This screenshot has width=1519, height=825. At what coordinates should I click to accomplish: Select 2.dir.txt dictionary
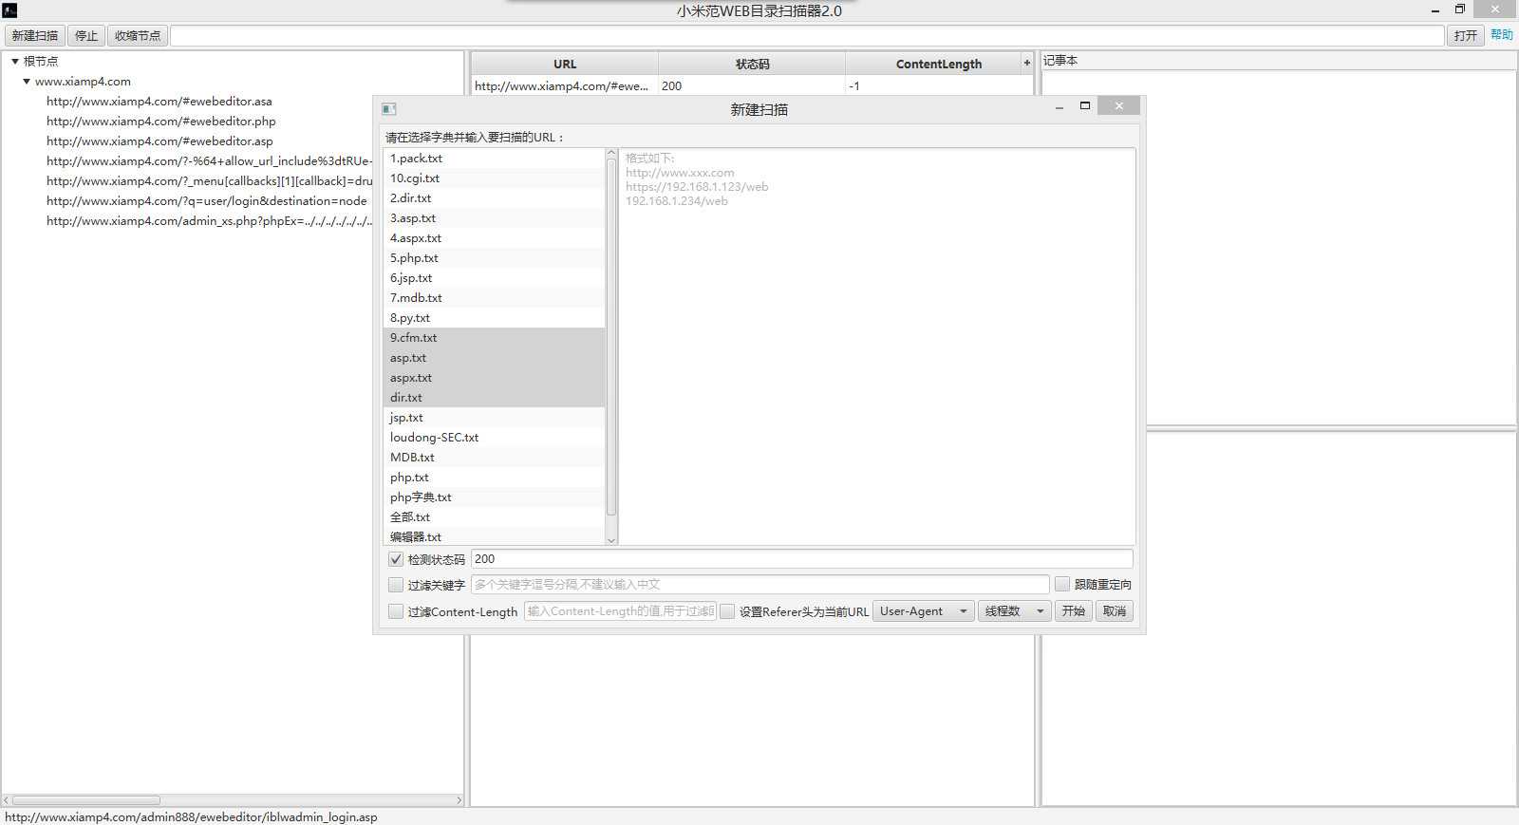tap(494, 198)
